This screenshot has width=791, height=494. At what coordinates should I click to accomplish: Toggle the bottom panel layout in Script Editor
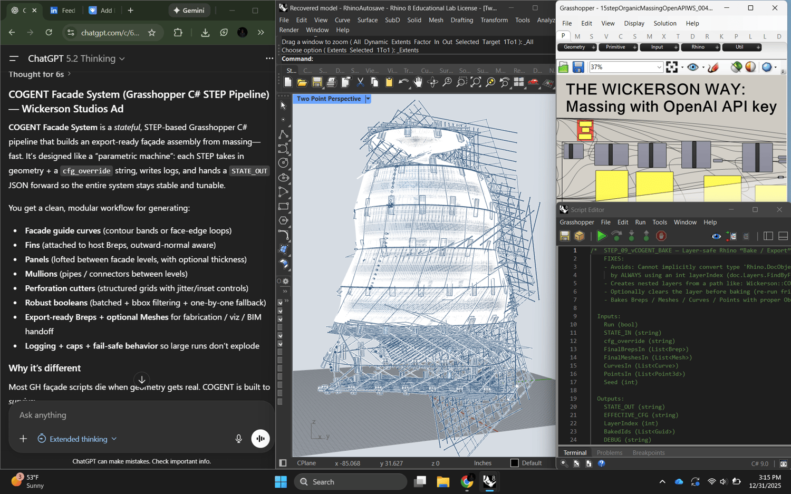(783, 236)
